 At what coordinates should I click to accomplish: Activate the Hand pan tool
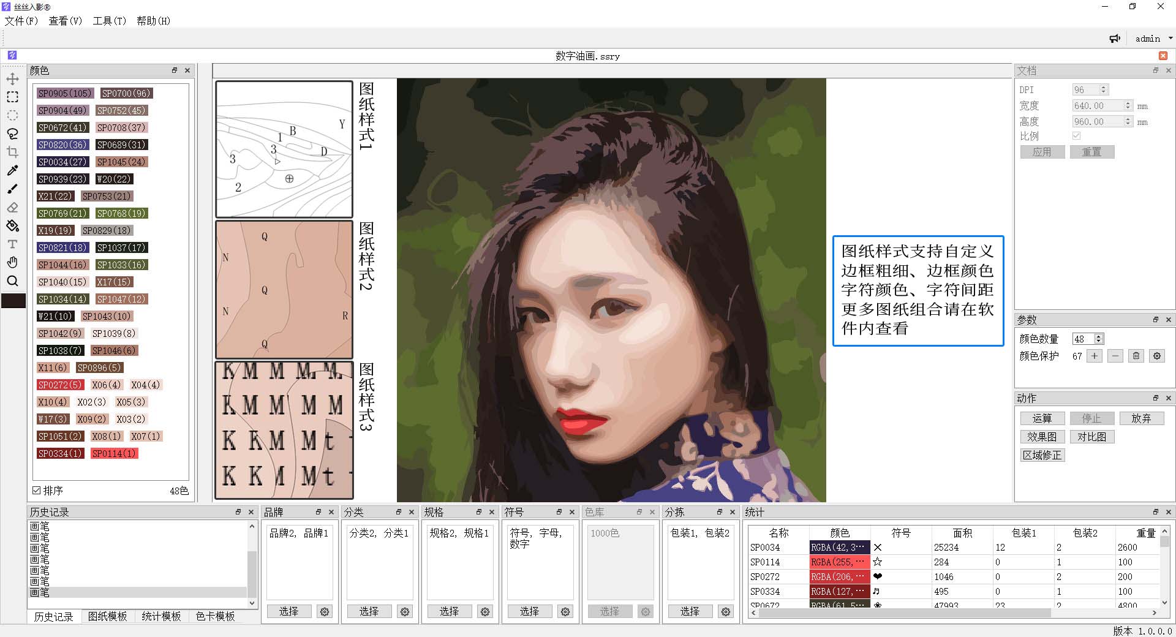12,263
